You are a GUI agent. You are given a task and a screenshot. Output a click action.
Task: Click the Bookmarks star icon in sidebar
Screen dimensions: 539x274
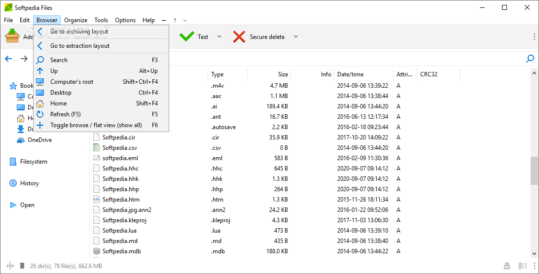(x=13, y=86)
